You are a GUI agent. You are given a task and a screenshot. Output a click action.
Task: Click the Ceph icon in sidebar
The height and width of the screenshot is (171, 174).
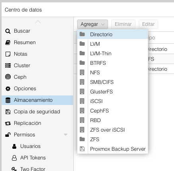point(8,77)
